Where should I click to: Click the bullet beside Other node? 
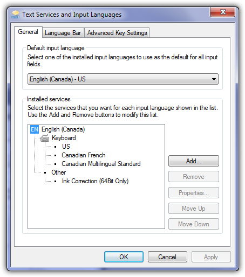coord(45,172)
